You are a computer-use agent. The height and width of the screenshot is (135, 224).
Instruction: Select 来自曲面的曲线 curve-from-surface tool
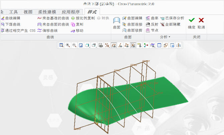53,24
